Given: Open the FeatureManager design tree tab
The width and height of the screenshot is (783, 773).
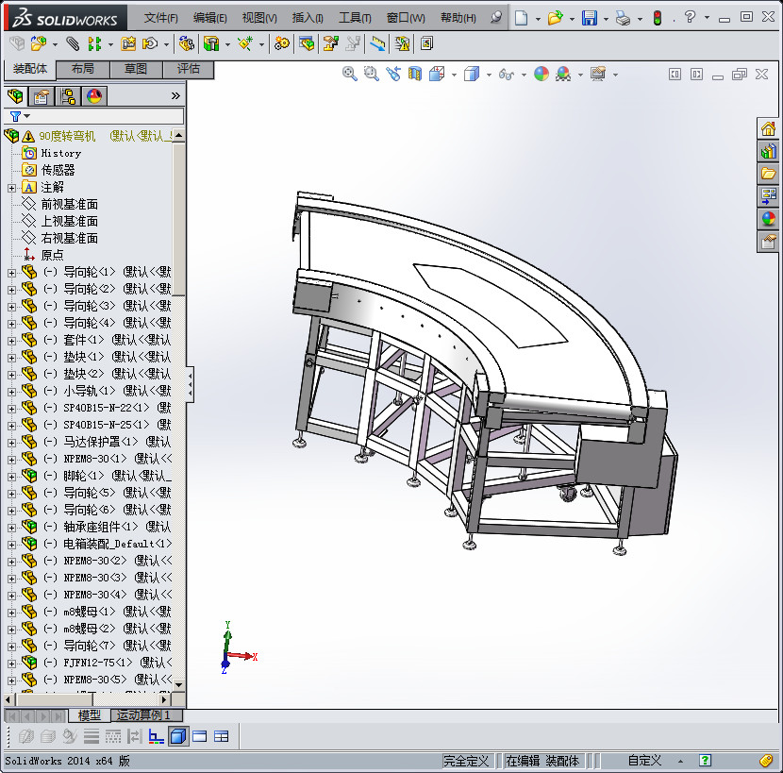Looking at the screenshot, I should pos(15,95).
